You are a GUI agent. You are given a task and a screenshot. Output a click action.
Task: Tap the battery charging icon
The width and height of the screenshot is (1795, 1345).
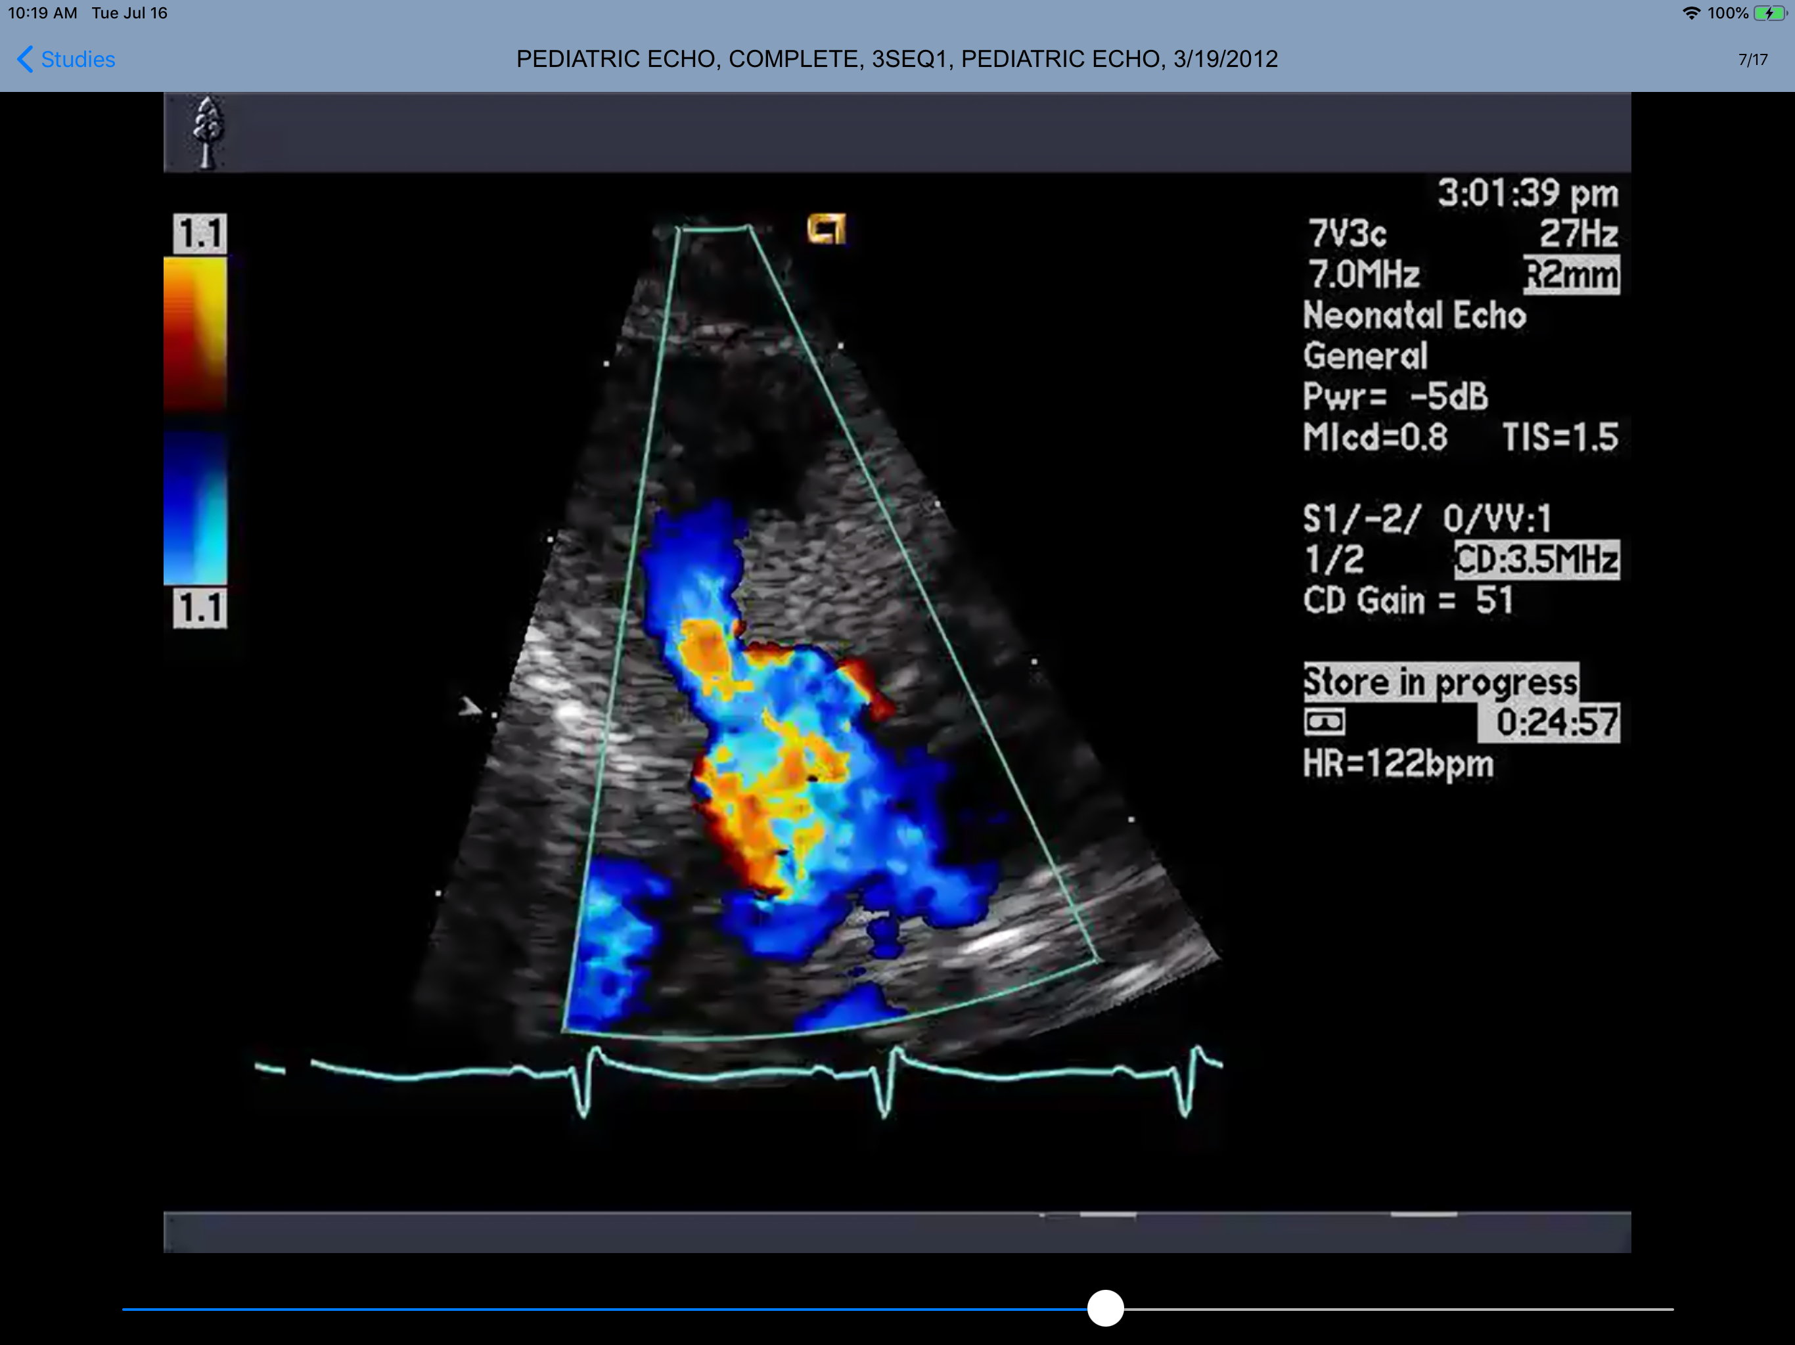[x=1769, y=13]
